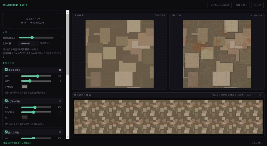Open the くぼみの汚れ 色 swatch

tap(24, 118)
